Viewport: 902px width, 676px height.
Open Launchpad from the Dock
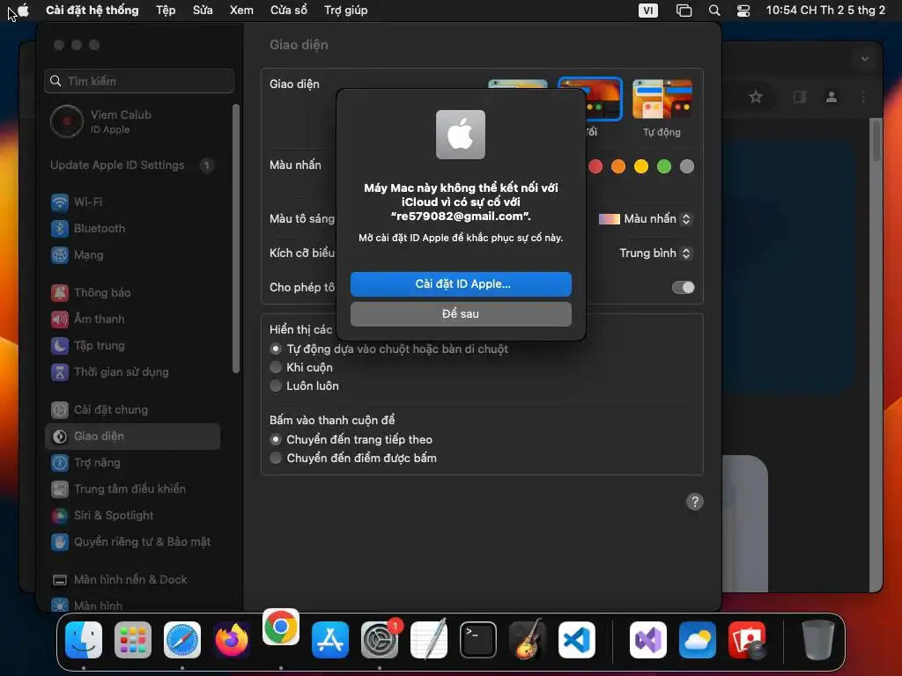[133, 640]
